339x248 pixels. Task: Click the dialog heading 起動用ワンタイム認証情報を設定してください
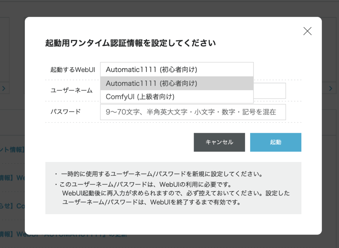(x=130, y=43)
